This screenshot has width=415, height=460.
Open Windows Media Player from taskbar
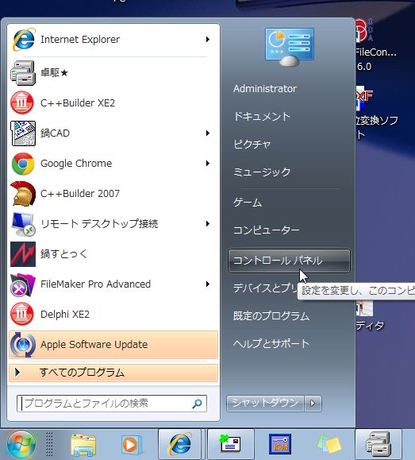[131, 445]
